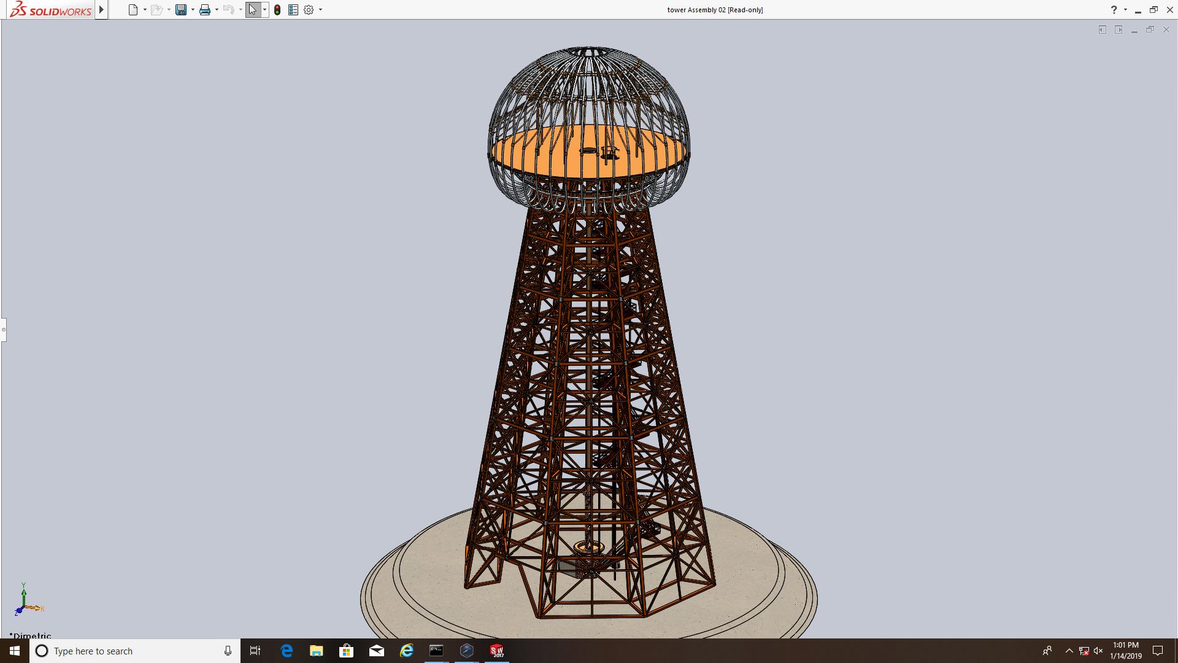
Task: Open the Options gear icon
Action: tap(309, 10)
